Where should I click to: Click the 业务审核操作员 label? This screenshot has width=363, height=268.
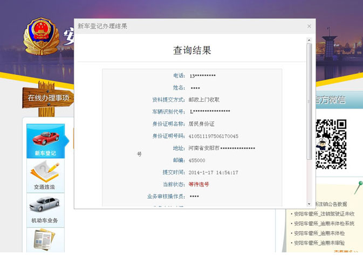tap(166, 196)
